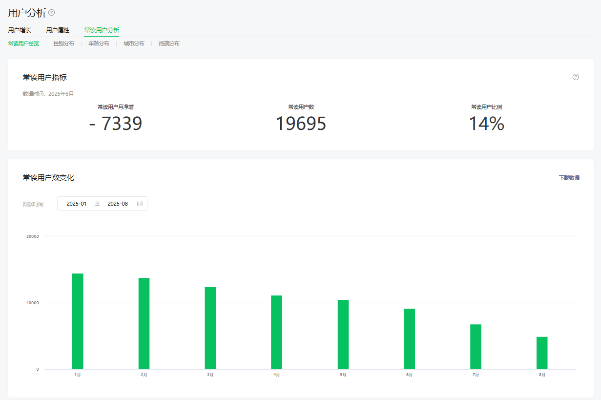Click help icon in 常读用户指标 card

pyautogui.click(x=576, y=77)
